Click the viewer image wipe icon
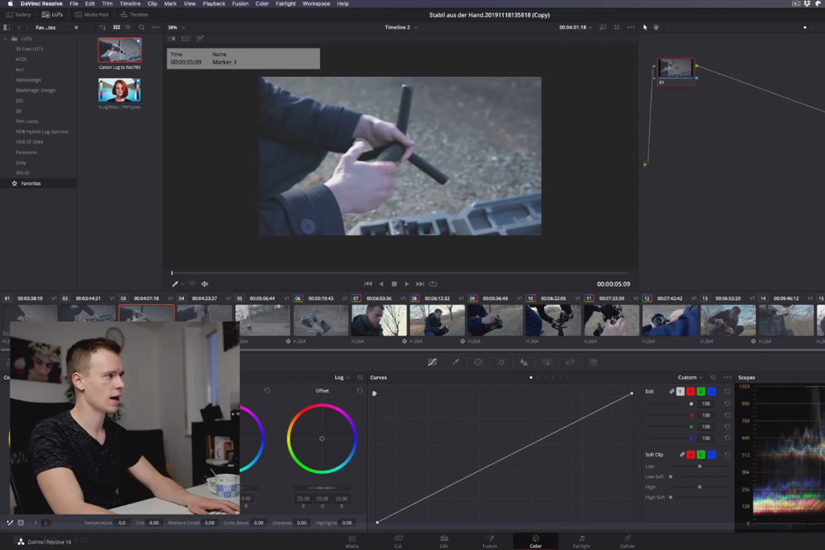This screenshot has width=825, height=550. click(x=173, y=38)
